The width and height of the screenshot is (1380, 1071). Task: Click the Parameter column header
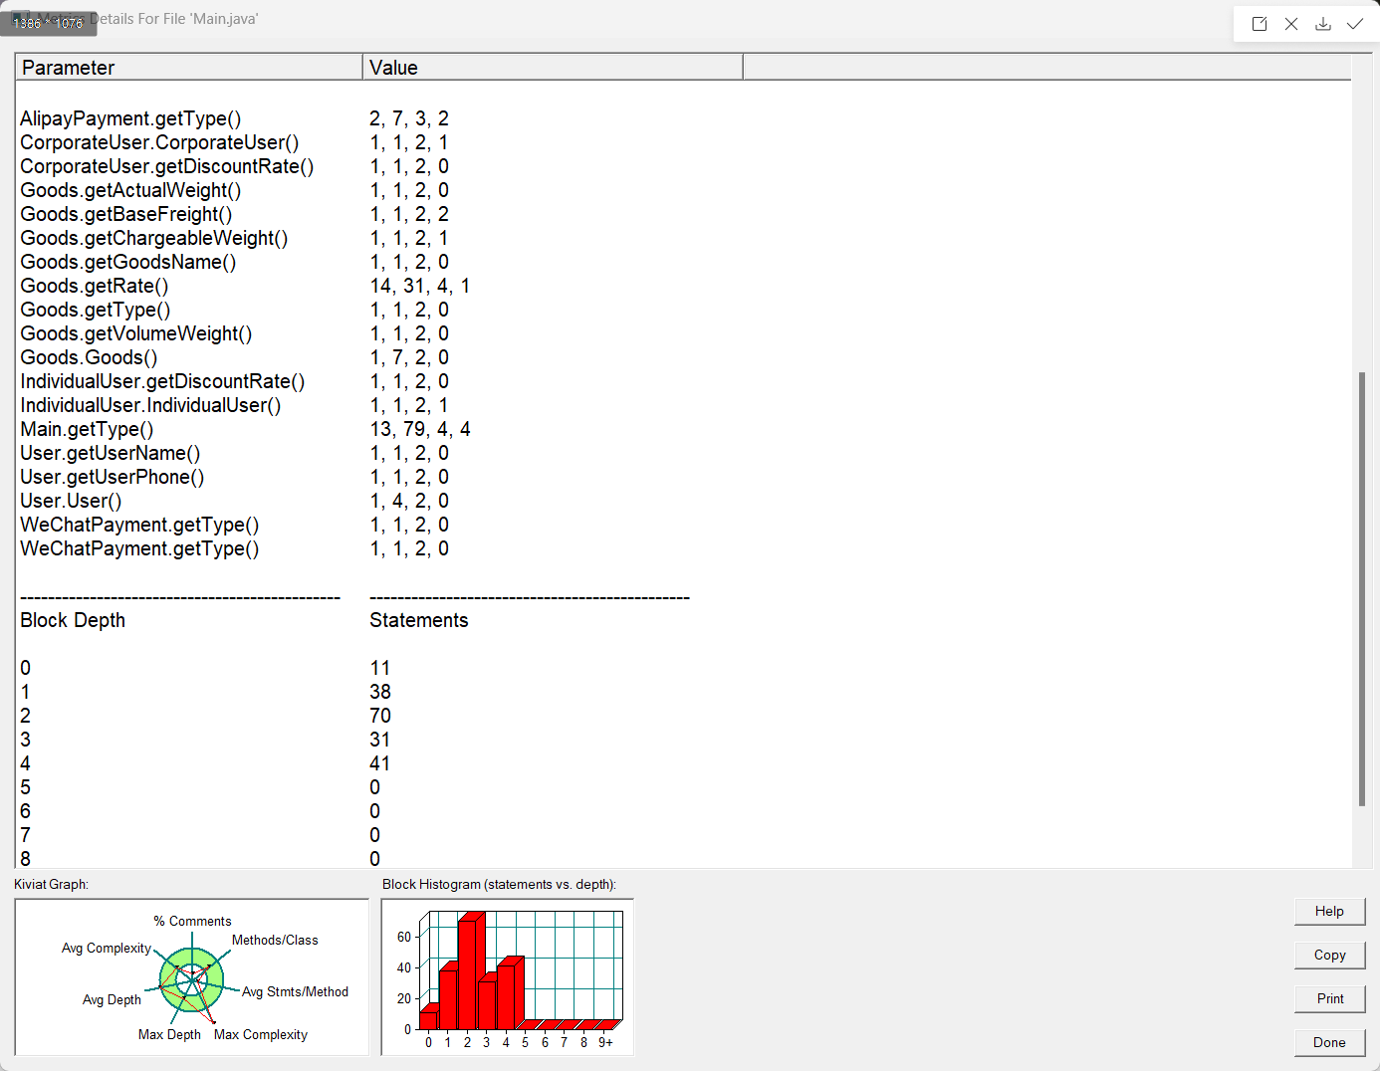[189, 68]
